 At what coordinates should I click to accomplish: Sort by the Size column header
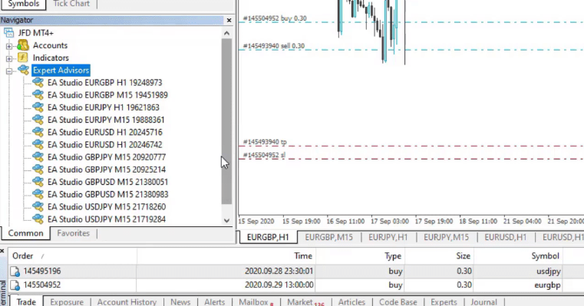coord(439,255)
